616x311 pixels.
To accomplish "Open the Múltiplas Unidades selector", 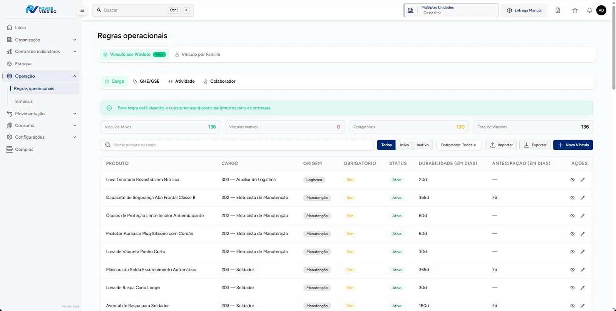I will point(451,10).
